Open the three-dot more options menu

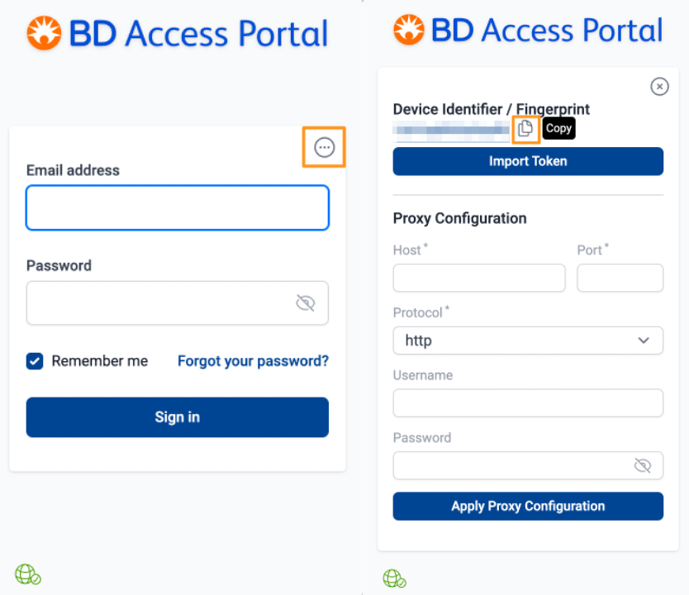point(325,148)
